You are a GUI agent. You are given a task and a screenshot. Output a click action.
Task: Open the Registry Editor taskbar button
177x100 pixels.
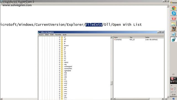pyautogui.click(x=174, y=39)
